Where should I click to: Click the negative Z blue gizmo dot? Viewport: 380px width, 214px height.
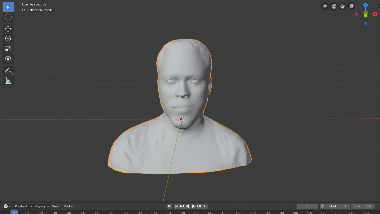pos(366,23)
